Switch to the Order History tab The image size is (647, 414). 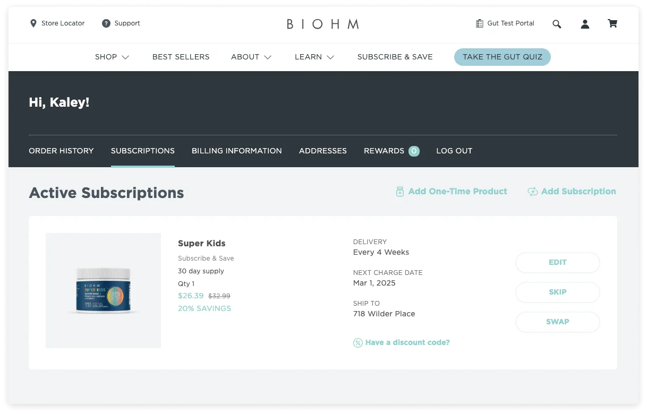[x=61, y=151]
